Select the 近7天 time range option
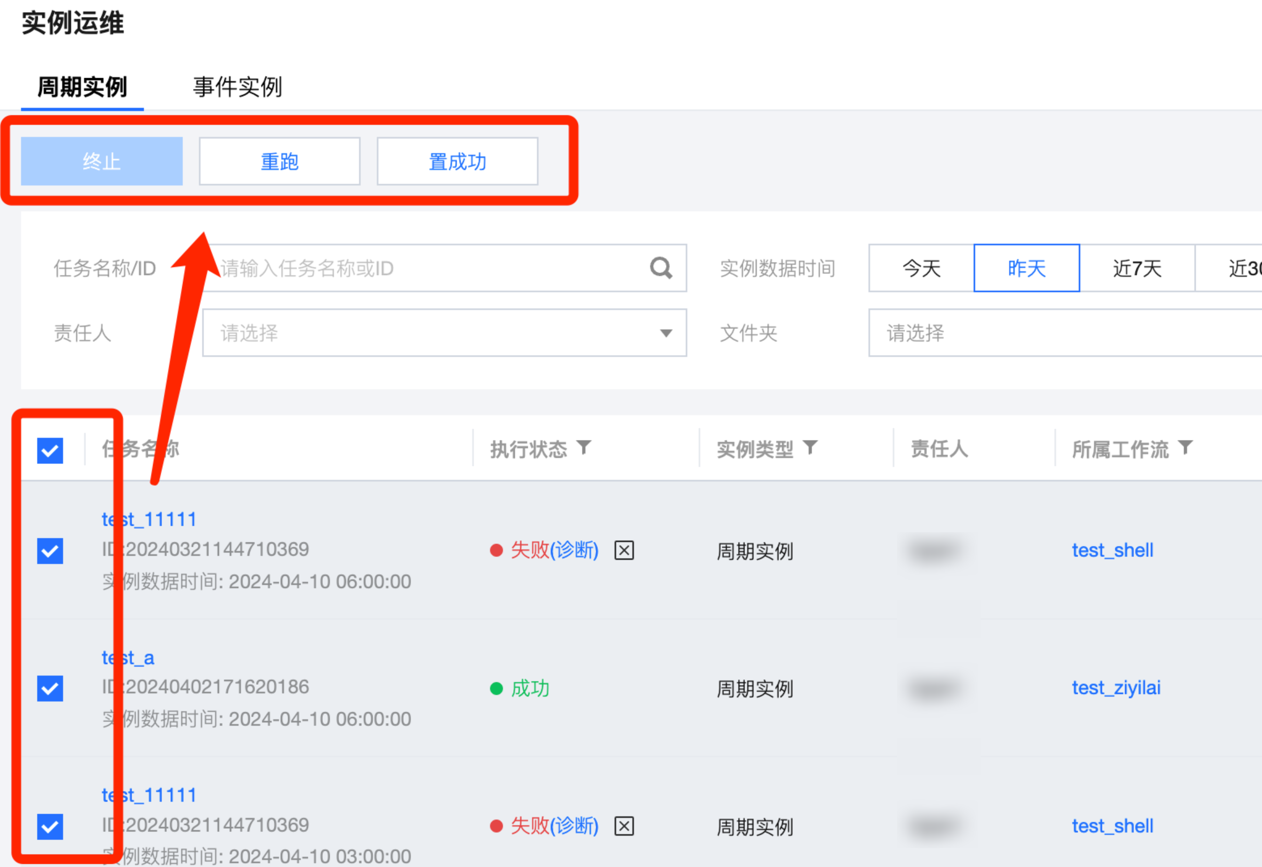Image resolution: width=1262 pixels, height=867 pixels. [x=1136, y=269]
